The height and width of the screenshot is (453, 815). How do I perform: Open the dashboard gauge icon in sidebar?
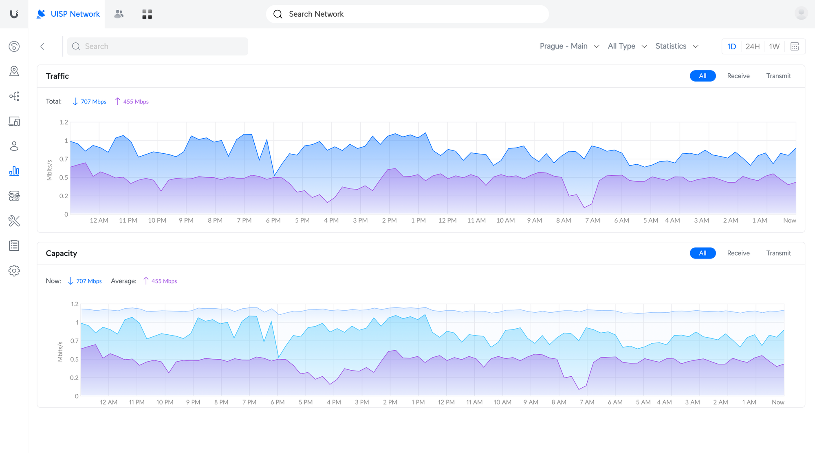(14, 46)
